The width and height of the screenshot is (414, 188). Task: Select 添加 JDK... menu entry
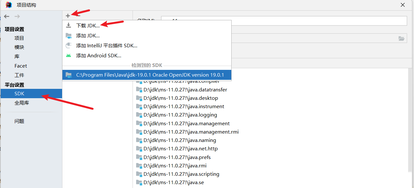coord(147,35)
